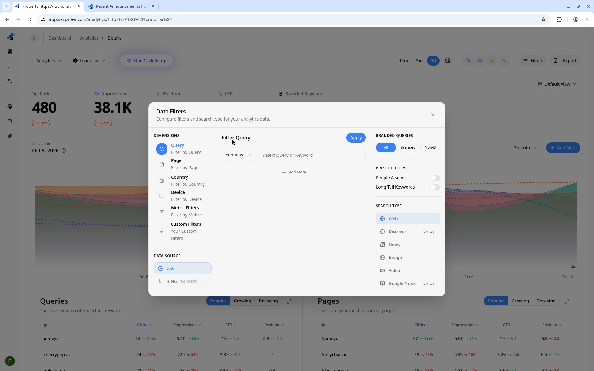Select GSC as data source
Viewport: 594px width, 371px height.
(x=183, y=268)
